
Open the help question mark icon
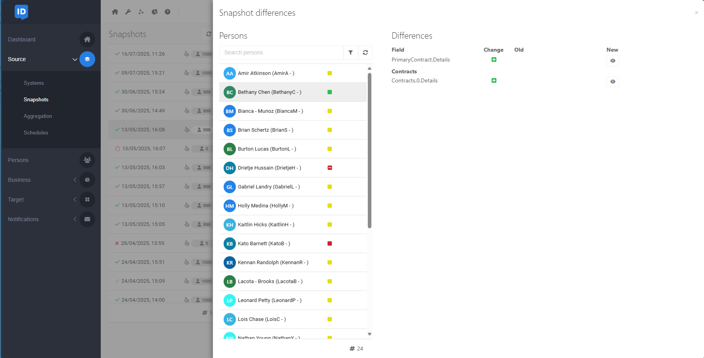pos(168,12)
